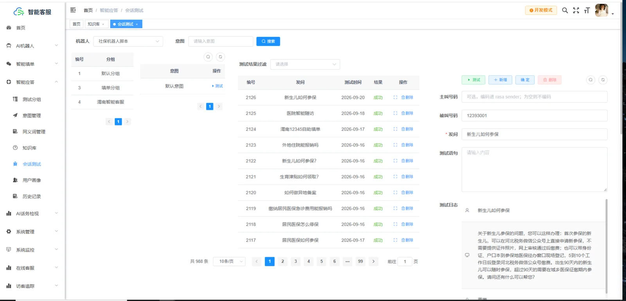Expand AI机器人 sidebar menu
Viewport: 626px width, 301px height.
pos(32,46)
